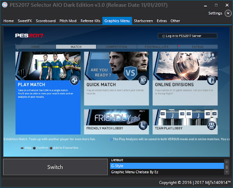The height and width of the screenshot is (188, 233).
Task: Click the PLAY MATCH heading in preview
Action: pos(32,85)
